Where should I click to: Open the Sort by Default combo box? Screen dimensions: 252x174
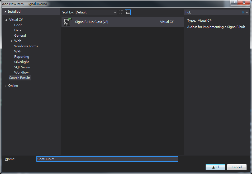[96, 12]
